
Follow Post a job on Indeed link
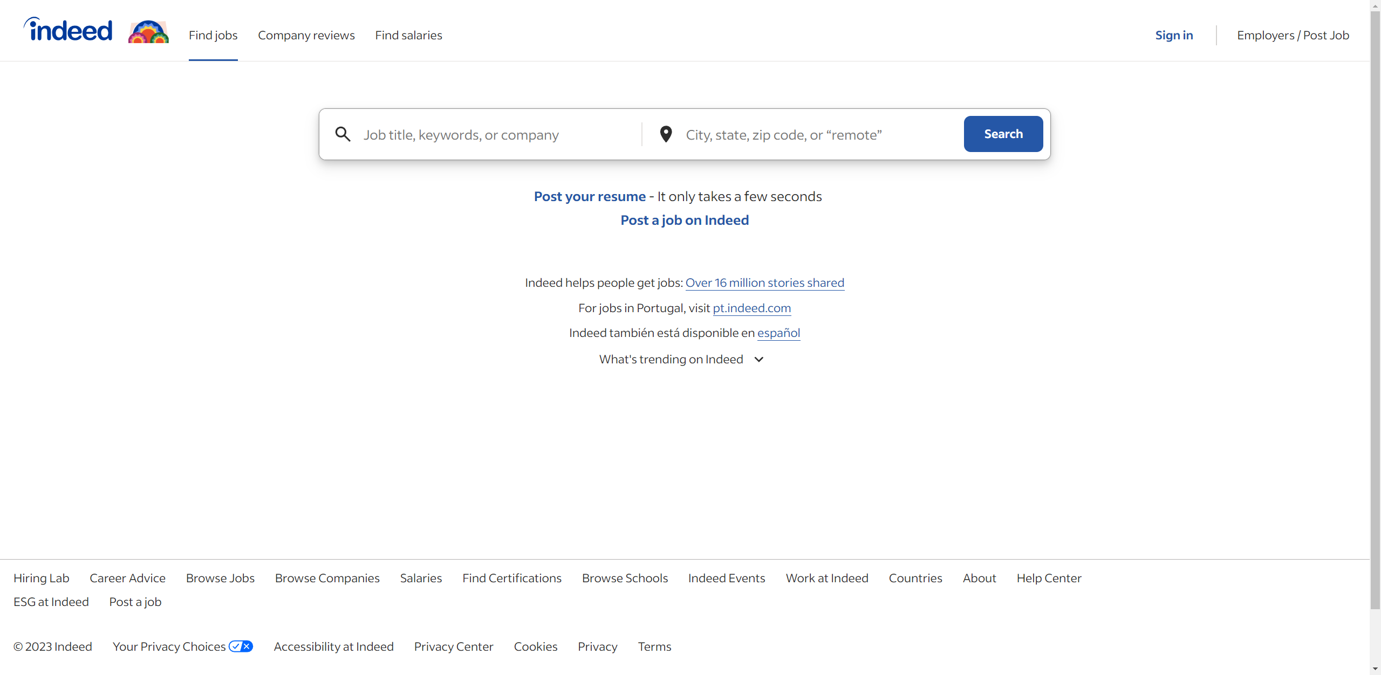point(685,220)
